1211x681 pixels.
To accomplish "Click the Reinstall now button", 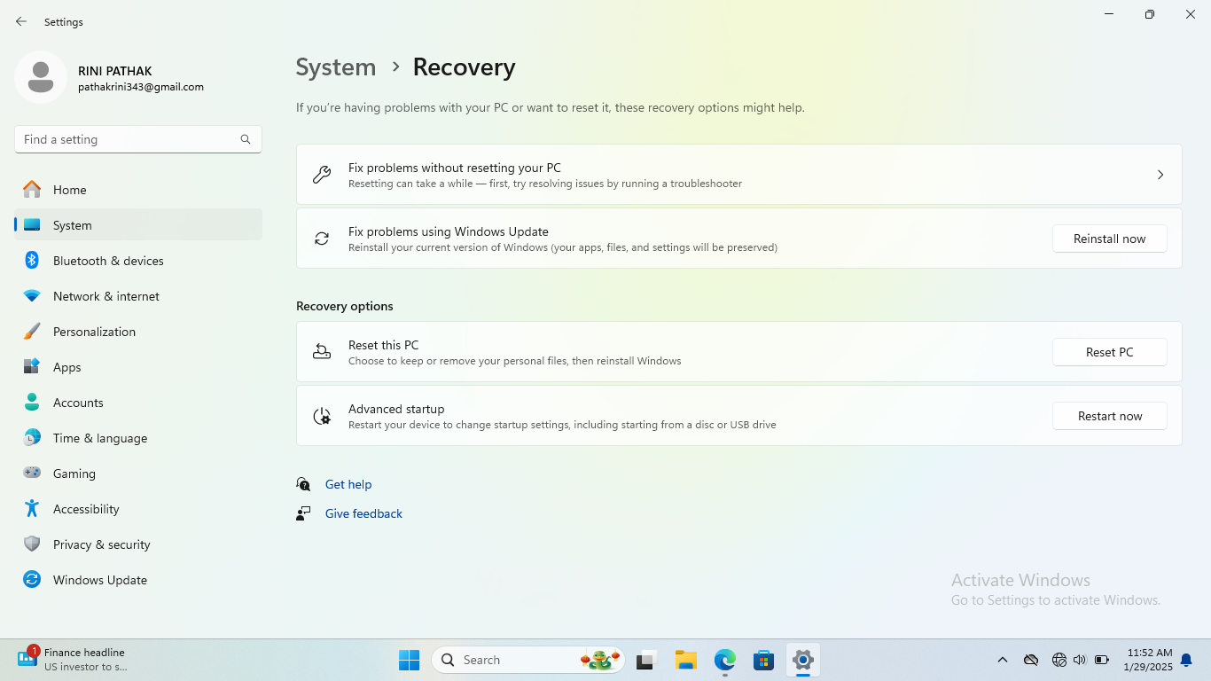I will [1109, 239].
